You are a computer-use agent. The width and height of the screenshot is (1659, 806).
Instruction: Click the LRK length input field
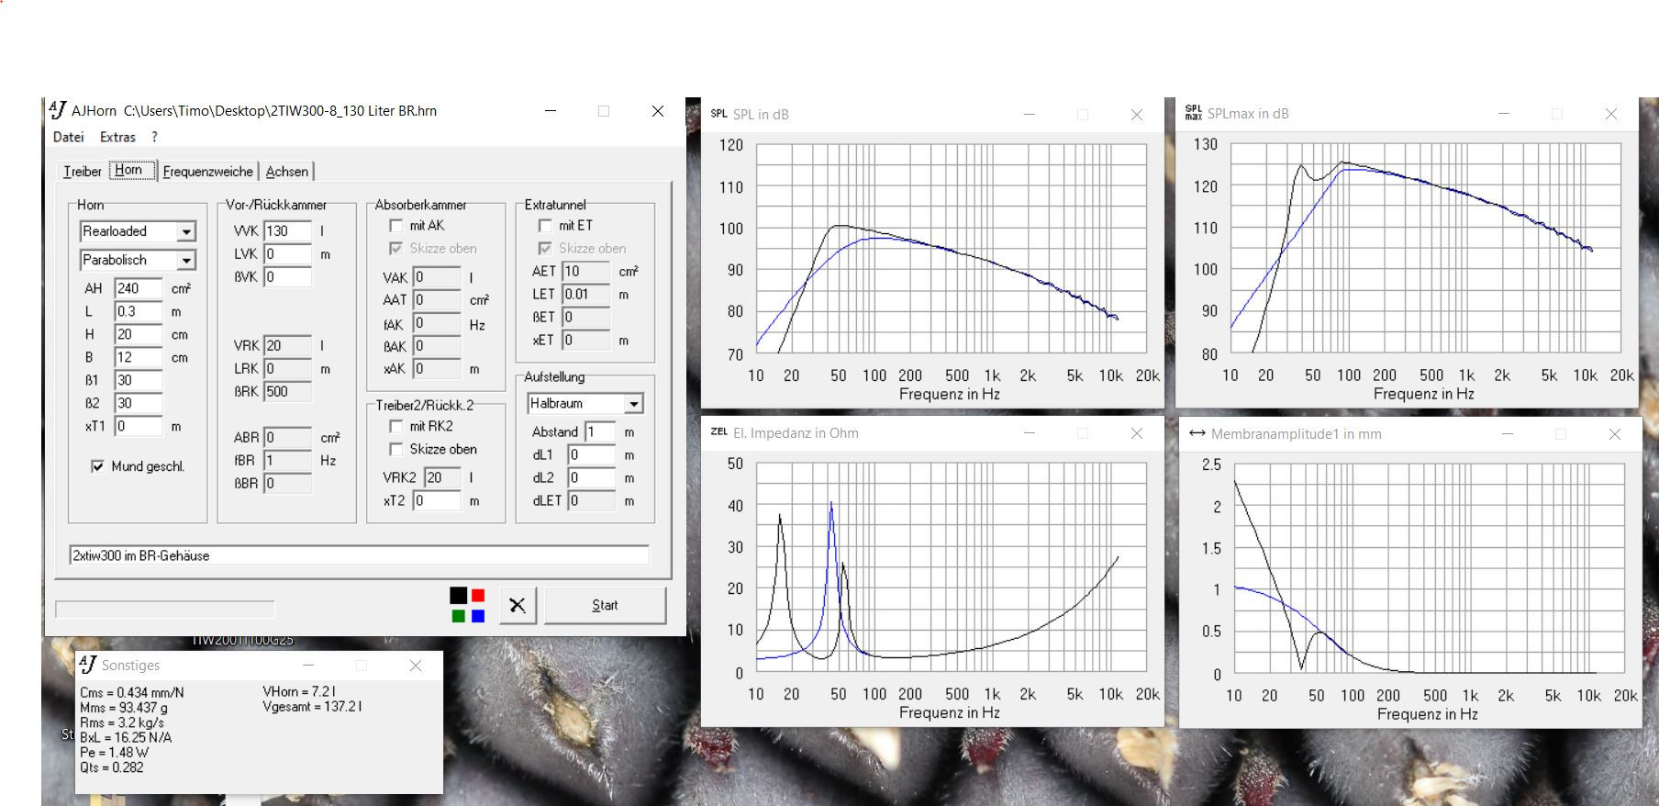coord(288,368)
